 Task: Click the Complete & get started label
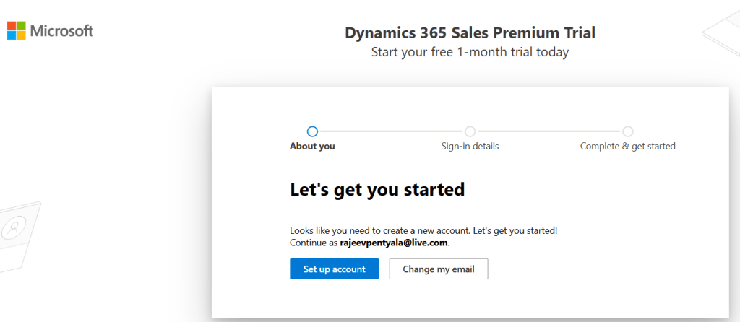pos(627,147)
